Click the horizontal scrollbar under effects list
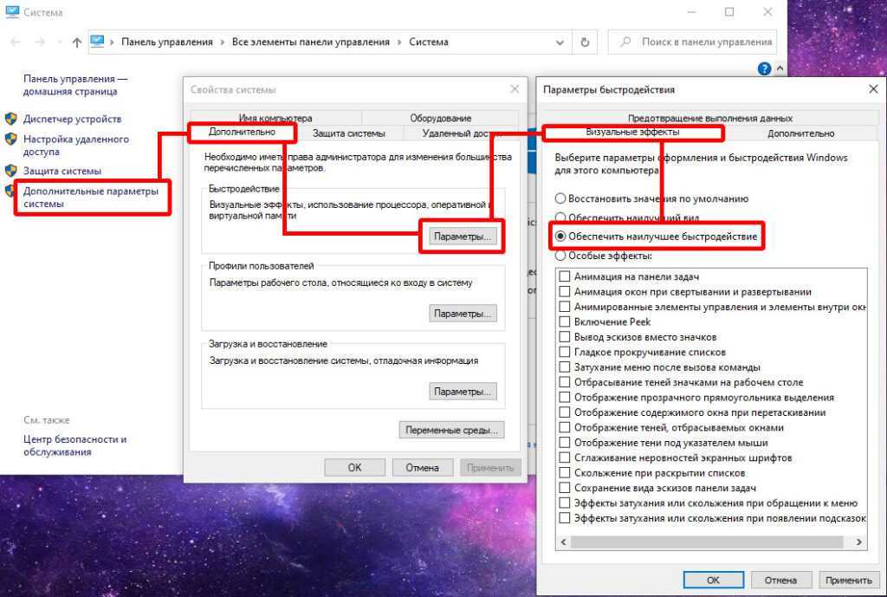887x597 pixels. (710, 542)
